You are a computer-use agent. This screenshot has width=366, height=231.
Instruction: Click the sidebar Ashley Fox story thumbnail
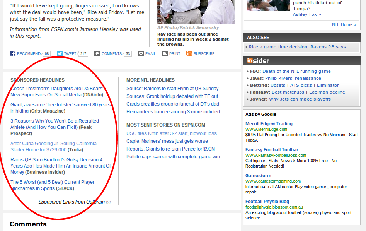[x=269, y=5]
